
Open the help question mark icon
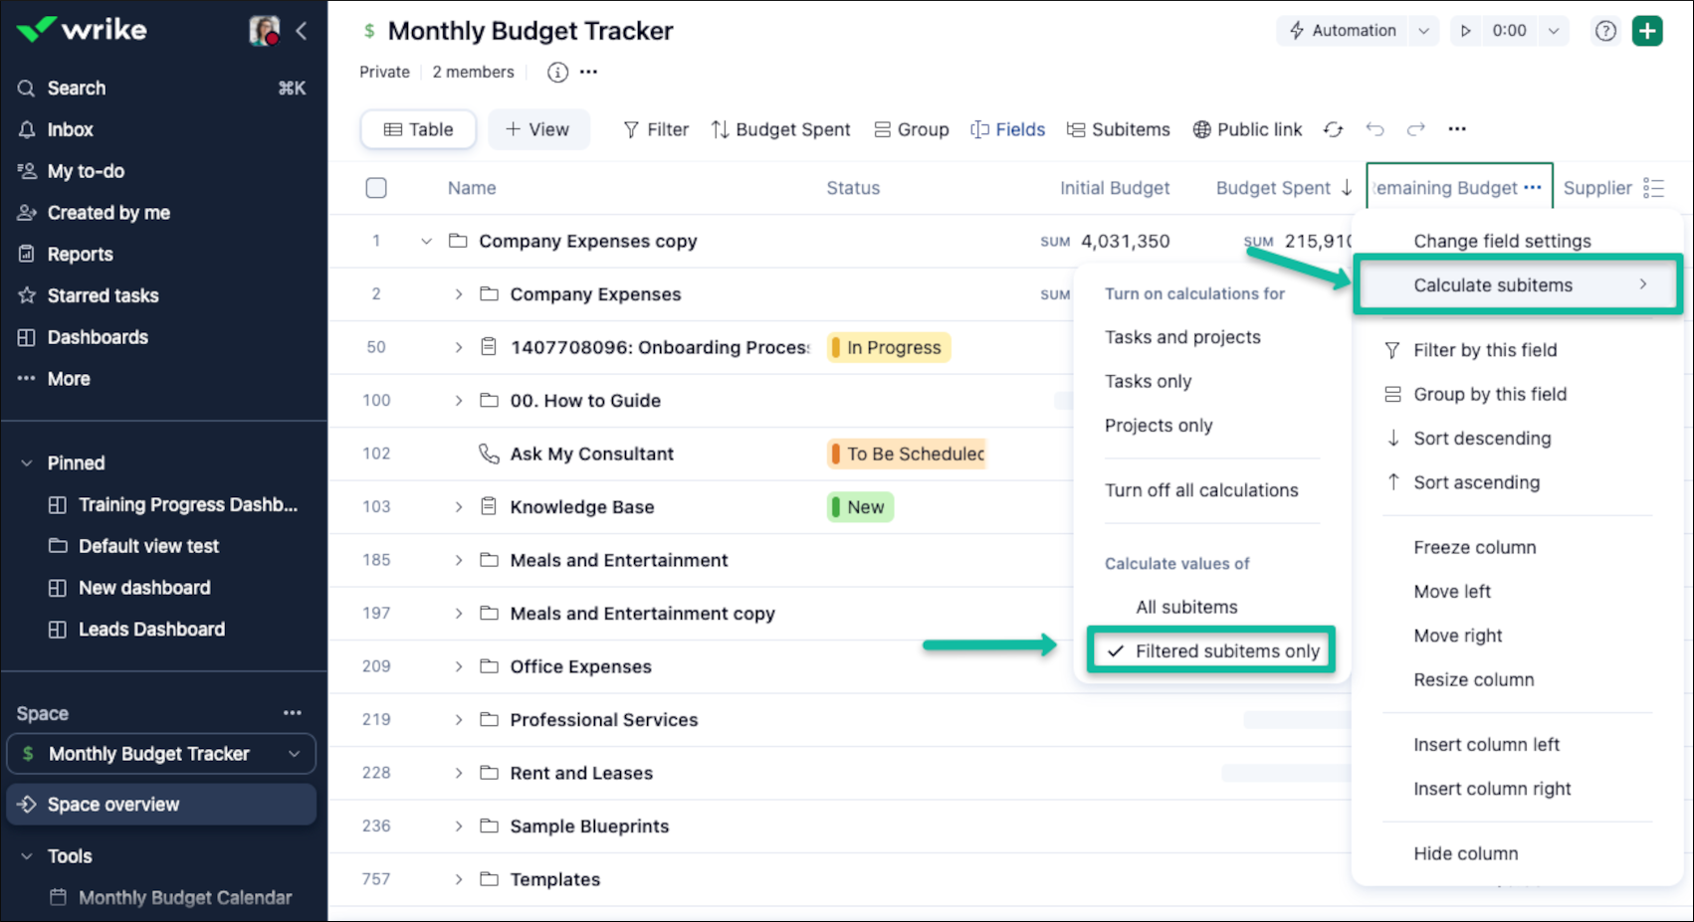point(1605,31)
